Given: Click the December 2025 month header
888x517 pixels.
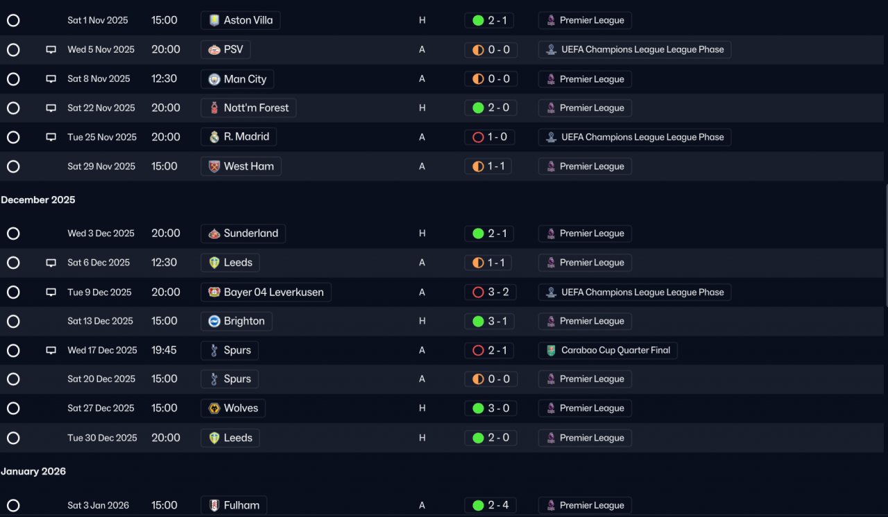Looking at the screenshot, I should point(38,200).
